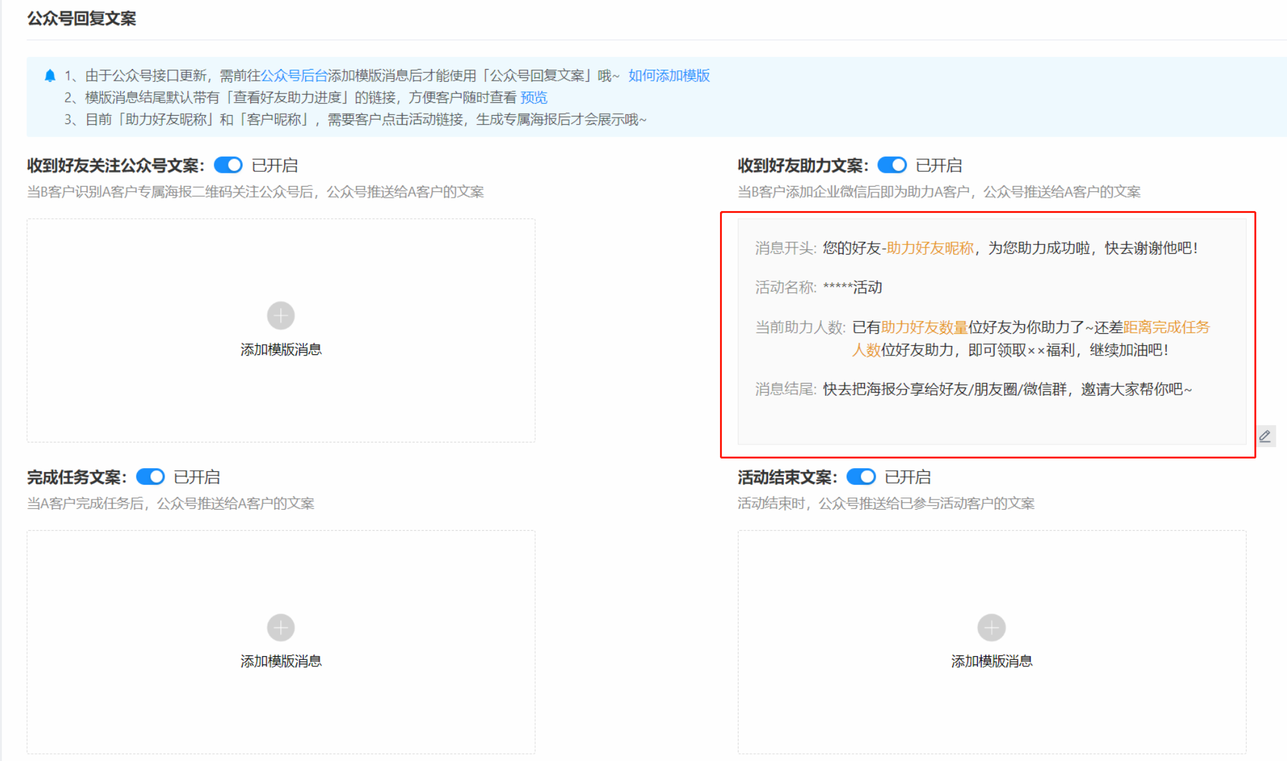1287x761 pixels.
Task: Click the 消息开头 field label
Action: (x=785, y=248)
